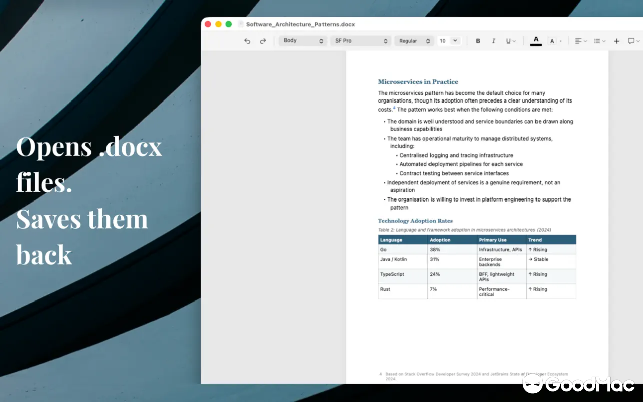Click the Stable trend cell
The width and height of the screenshot is (643, 402).
click(551, 262)
